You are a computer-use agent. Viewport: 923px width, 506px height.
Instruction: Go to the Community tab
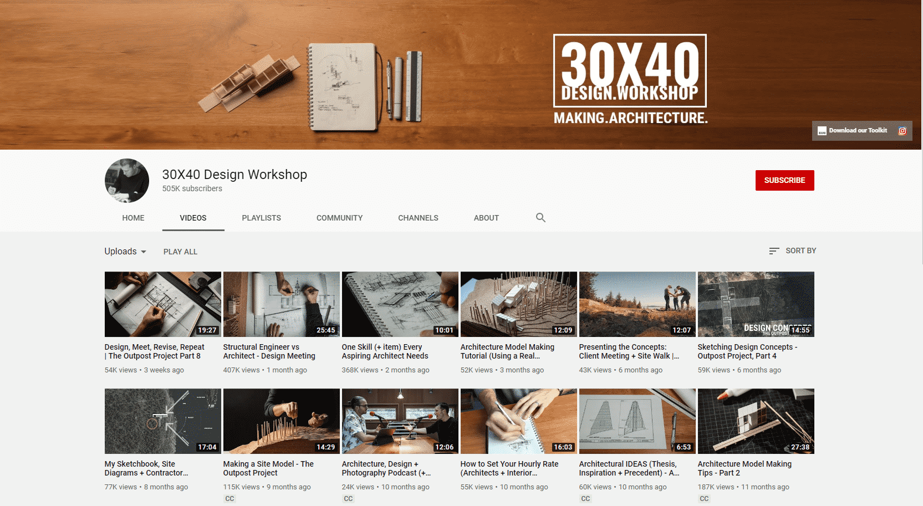tap(339, 218)
